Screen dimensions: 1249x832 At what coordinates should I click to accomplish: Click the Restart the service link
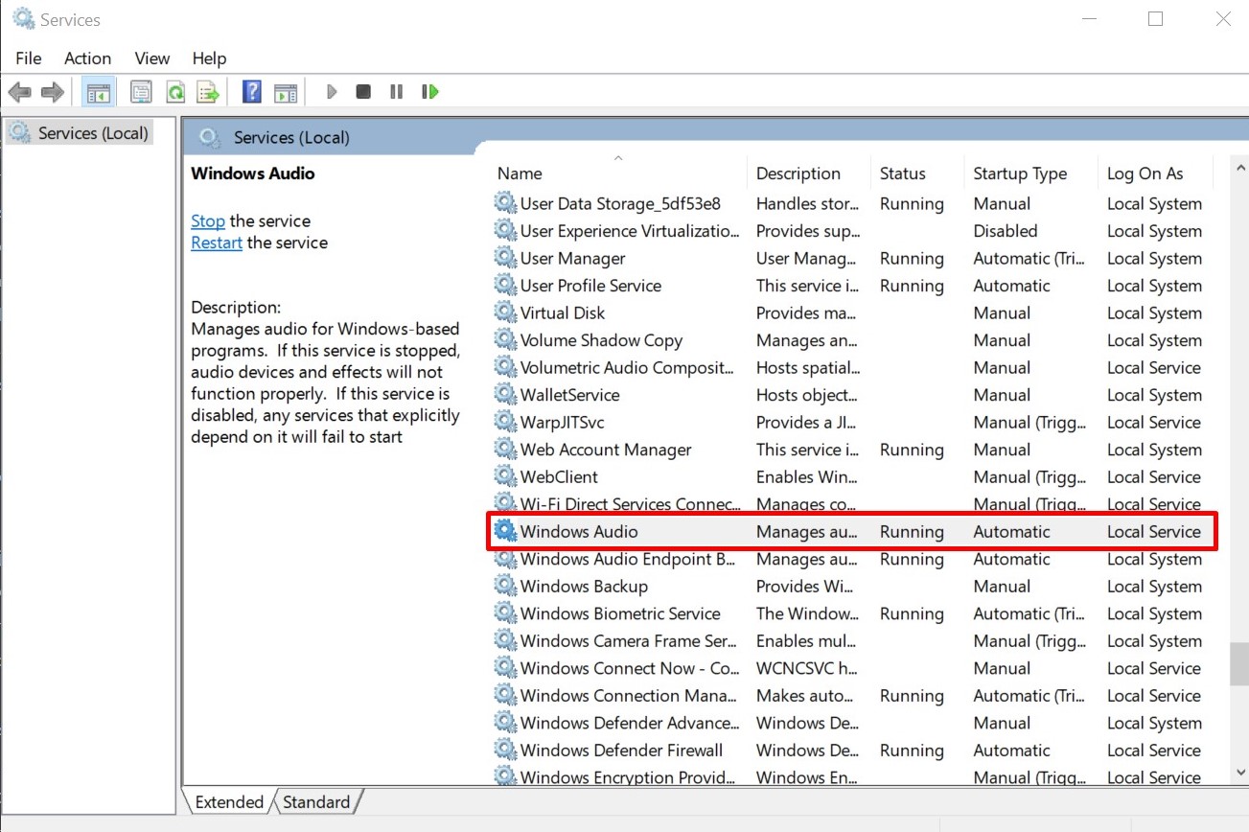coord(217,243)
